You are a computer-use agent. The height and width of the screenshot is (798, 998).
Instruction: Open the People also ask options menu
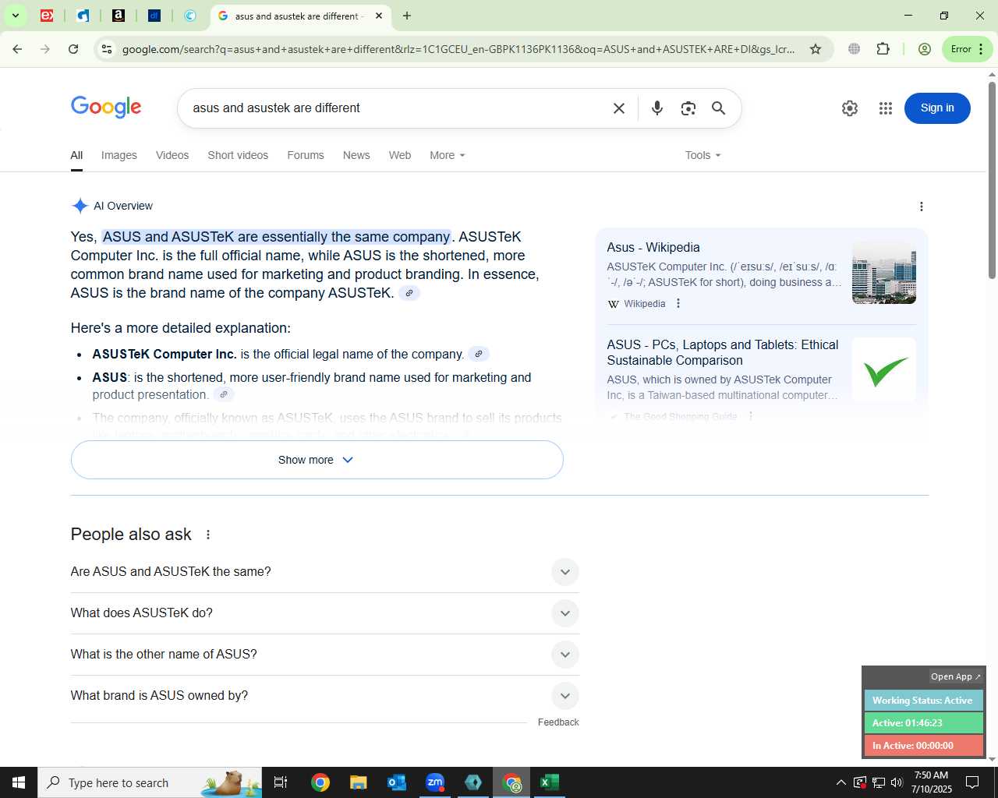(x=208, y=535)
